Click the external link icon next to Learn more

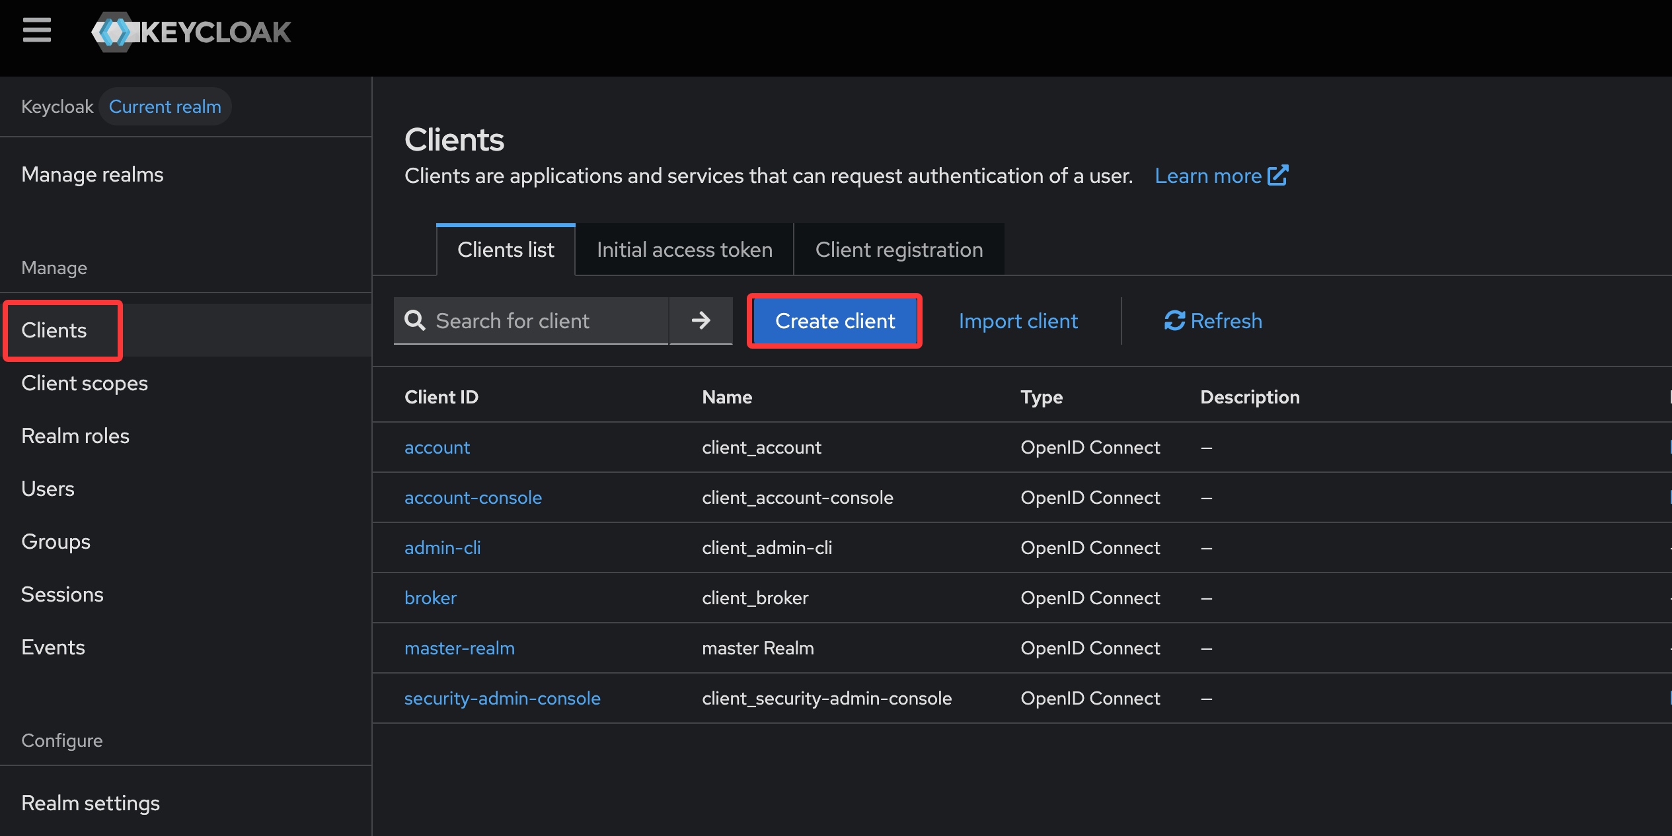click(1278, 176)
